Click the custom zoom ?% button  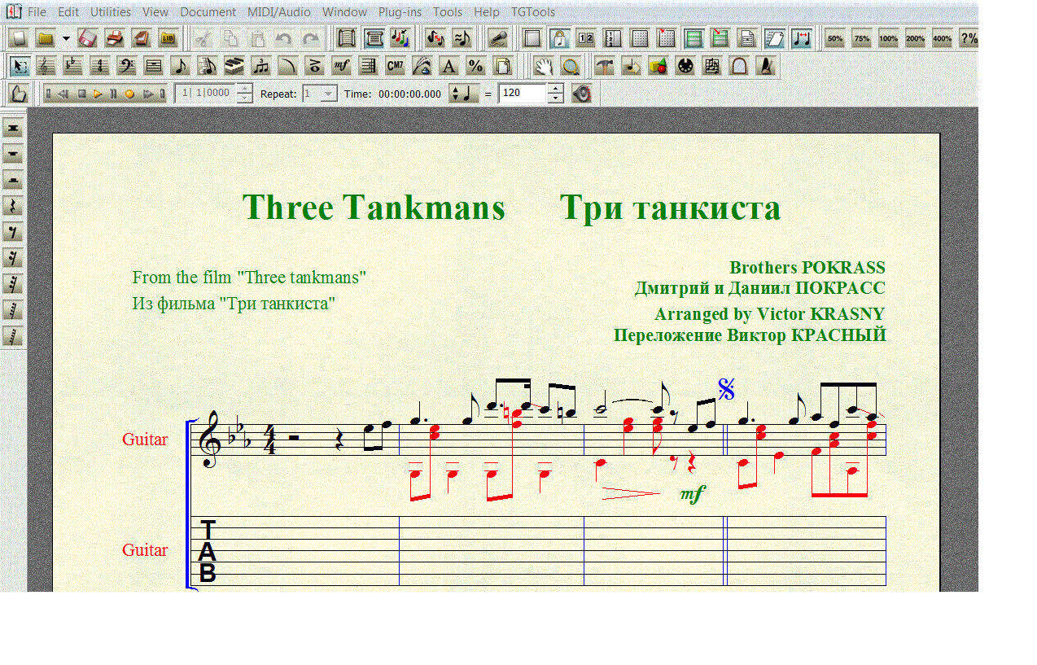(x=969, y=37)
